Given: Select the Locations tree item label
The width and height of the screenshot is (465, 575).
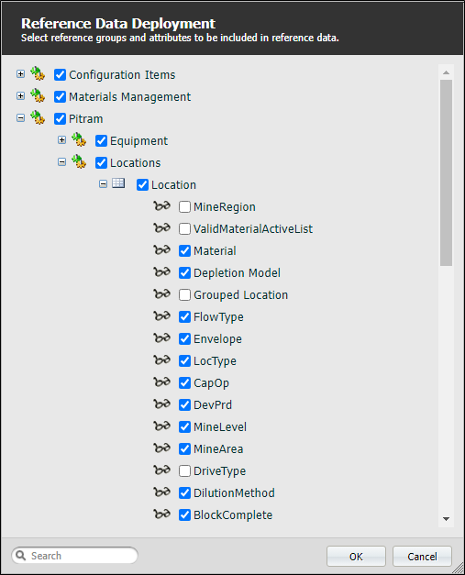Looking at the screenshot, I should 136,163.
